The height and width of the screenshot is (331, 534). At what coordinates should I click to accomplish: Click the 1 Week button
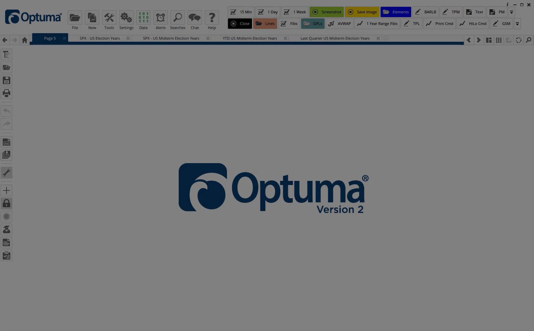point(295,12)
